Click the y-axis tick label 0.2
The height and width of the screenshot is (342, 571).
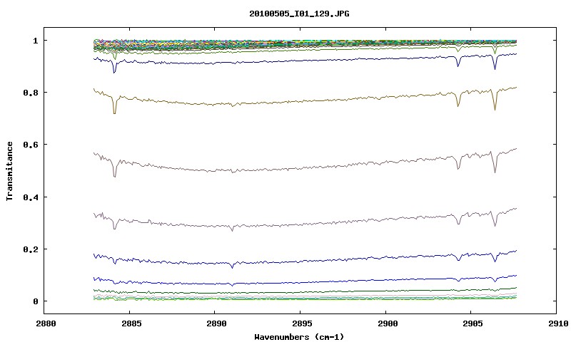pyautogui.click(x=31, y=249)
